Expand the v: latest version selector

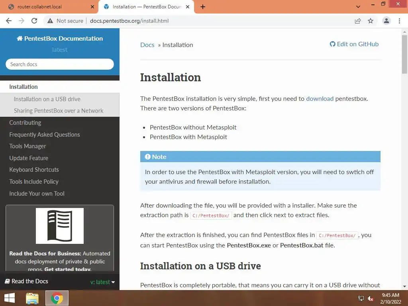pos(102,282)
